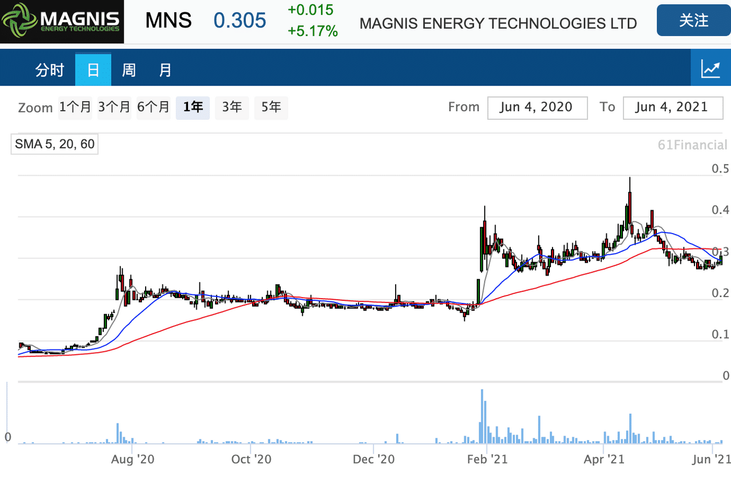Click the Feb '21 axis label

[x=488, y=459]
